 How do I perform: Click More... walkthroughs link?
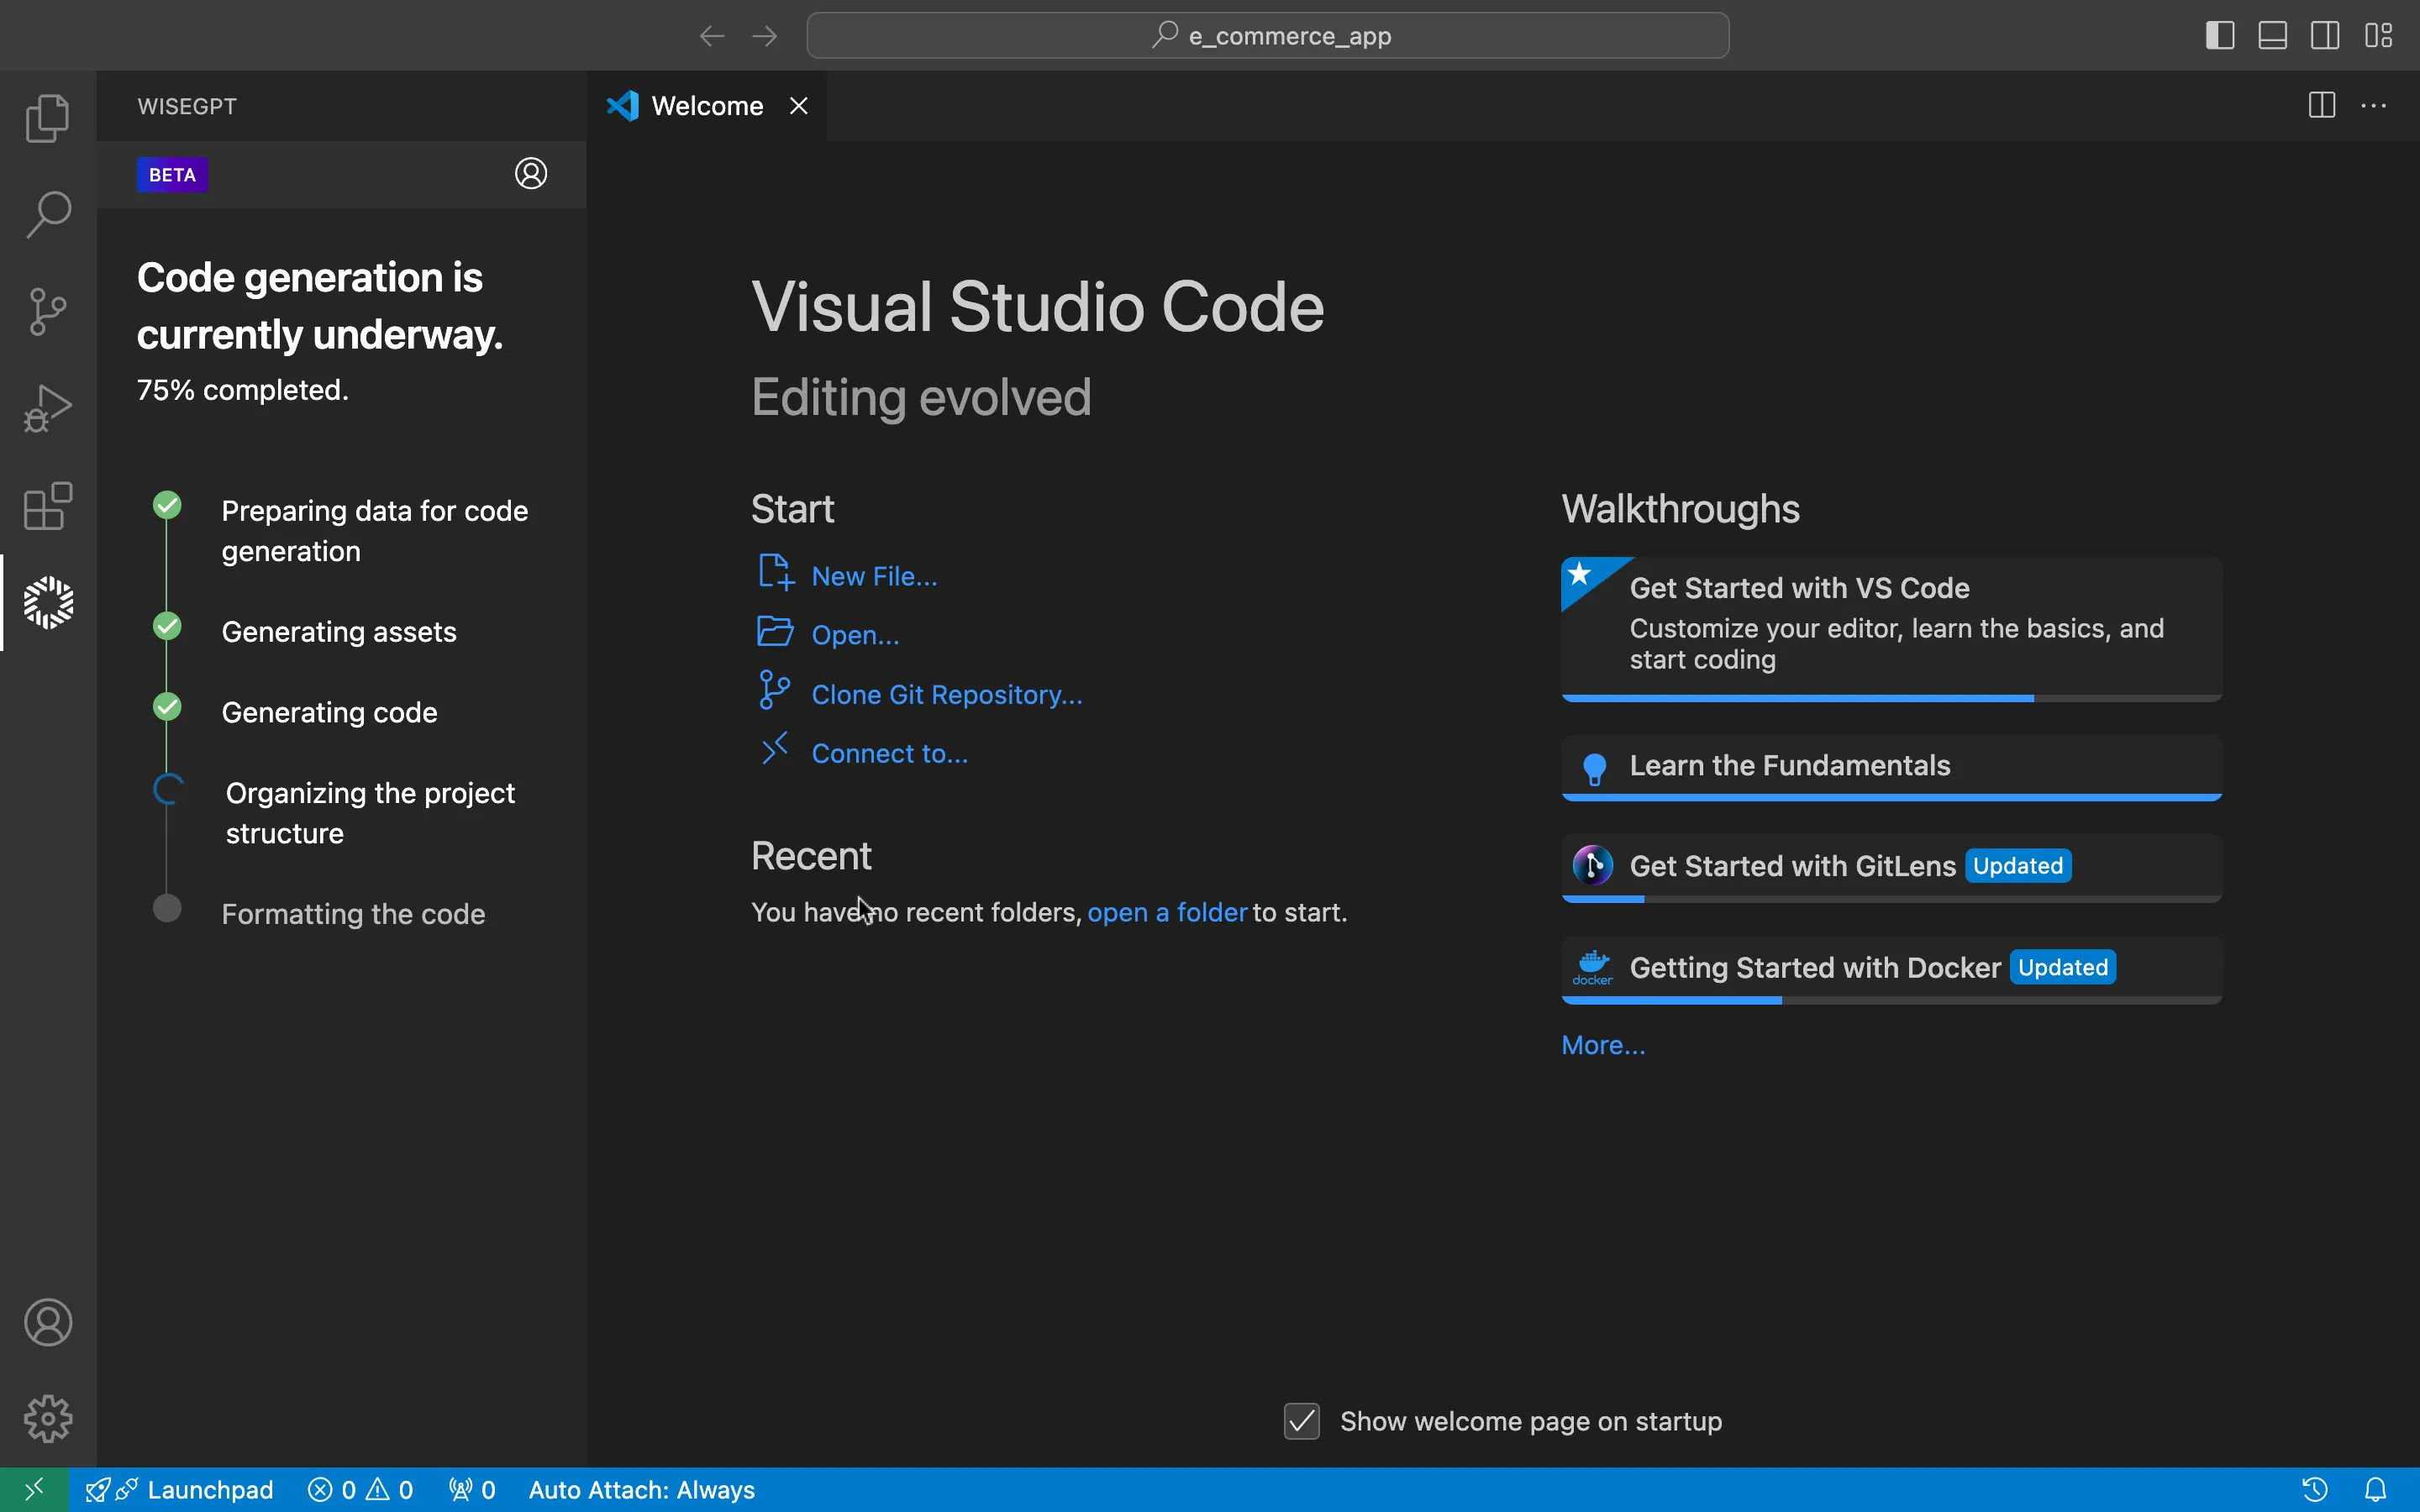(x=1603, y=1045)
